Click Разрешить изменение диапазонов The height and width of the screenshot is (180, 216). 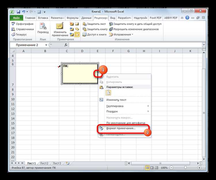point(134,29)
